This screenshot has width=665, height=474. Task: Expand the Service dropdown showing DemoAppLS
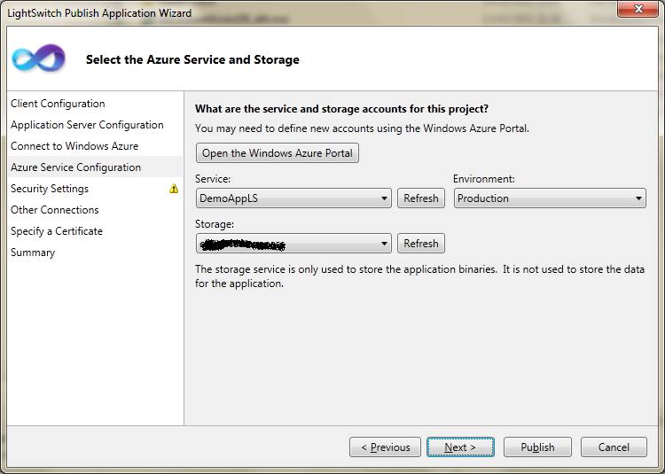(293, 198)
